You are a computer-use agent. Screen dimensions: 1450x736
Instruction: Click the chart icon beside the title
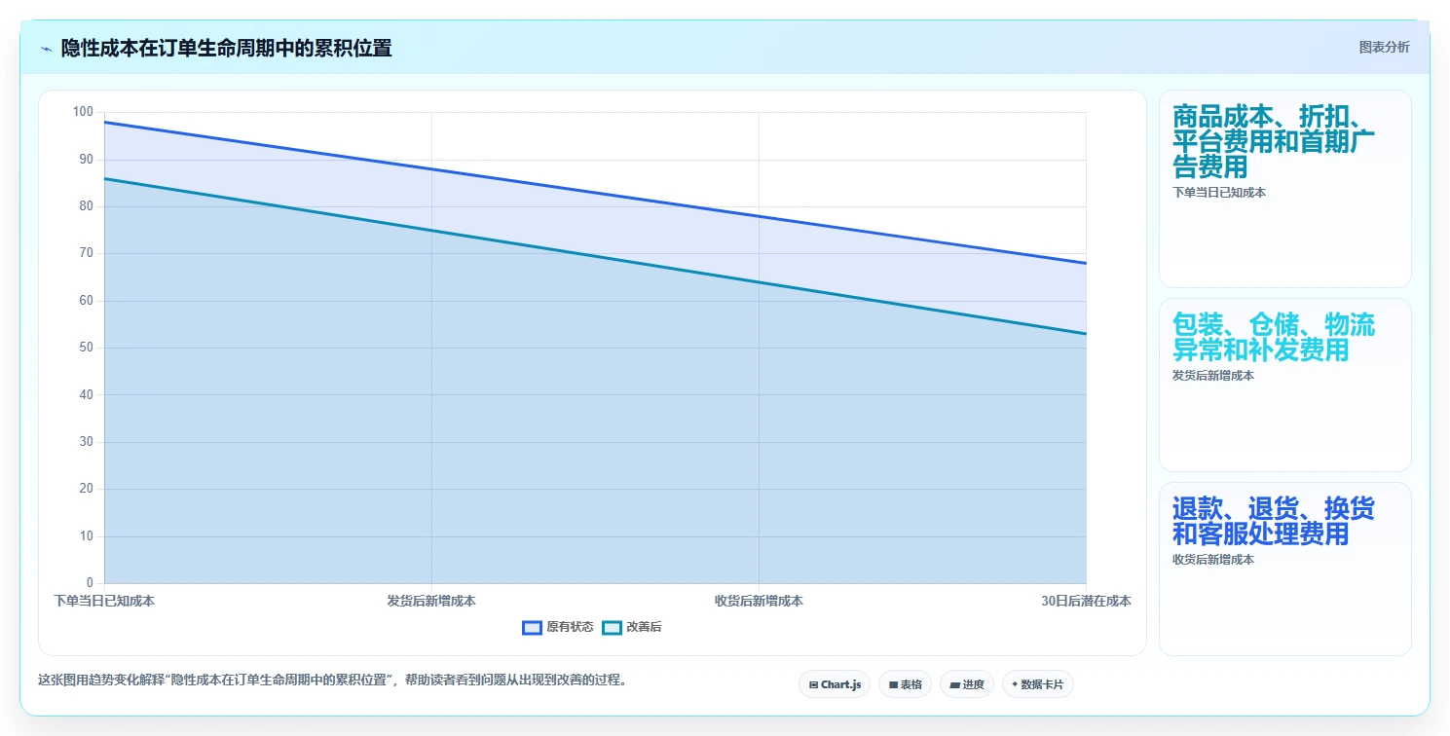pyautogui.click(x=46, y=49)
